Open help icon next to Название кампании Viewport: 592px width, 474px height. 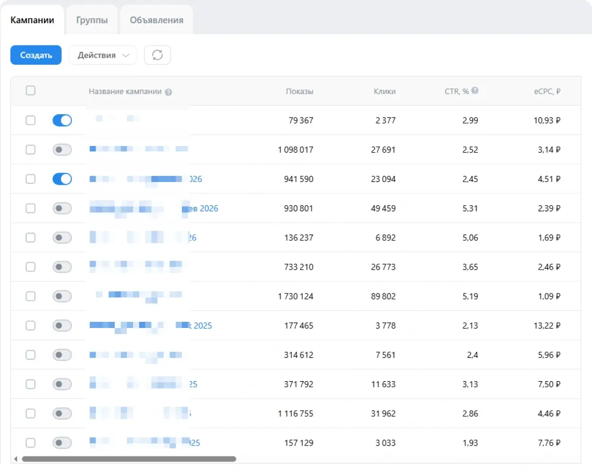169,92
